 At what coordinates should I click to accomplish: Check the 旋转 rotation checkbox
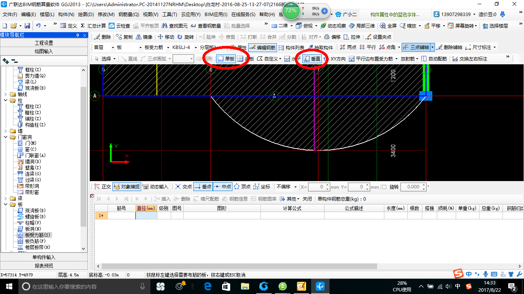tap(384, 187)
